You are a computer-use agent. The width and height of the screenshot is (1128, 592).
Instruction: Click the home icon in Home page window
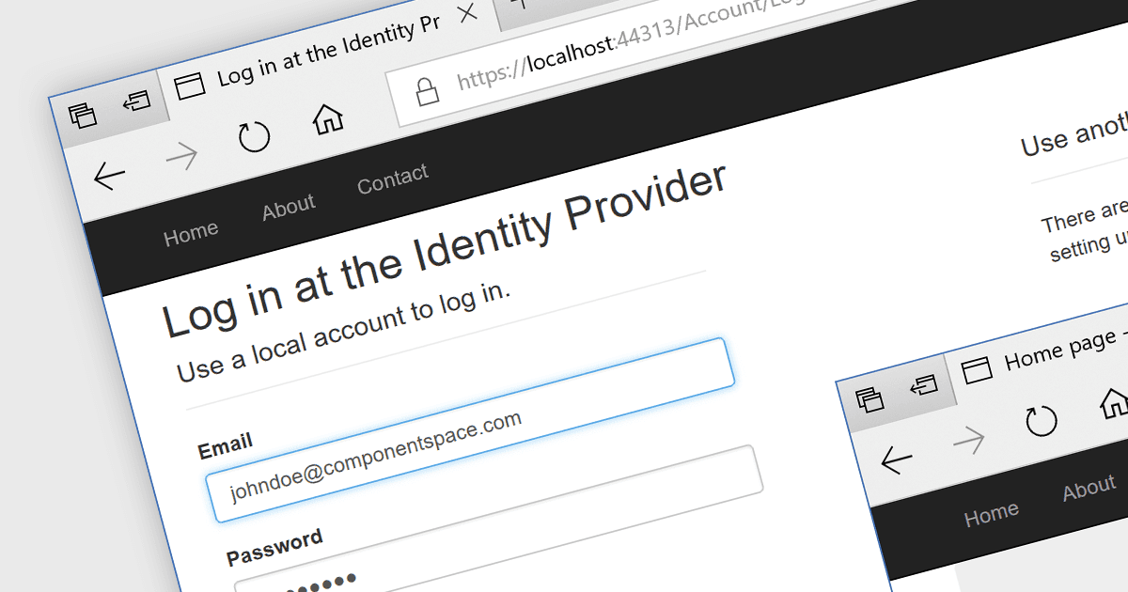[x=1115, y=402]
